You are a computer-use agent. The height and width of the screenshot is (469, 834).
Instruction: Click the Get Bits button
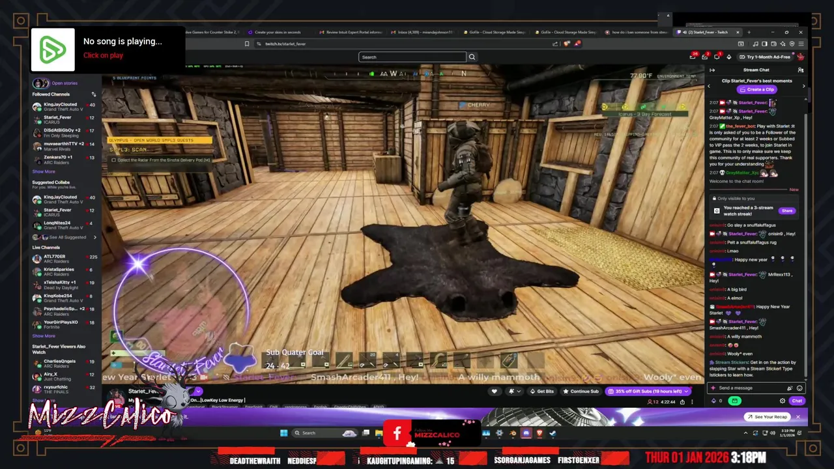542,391
